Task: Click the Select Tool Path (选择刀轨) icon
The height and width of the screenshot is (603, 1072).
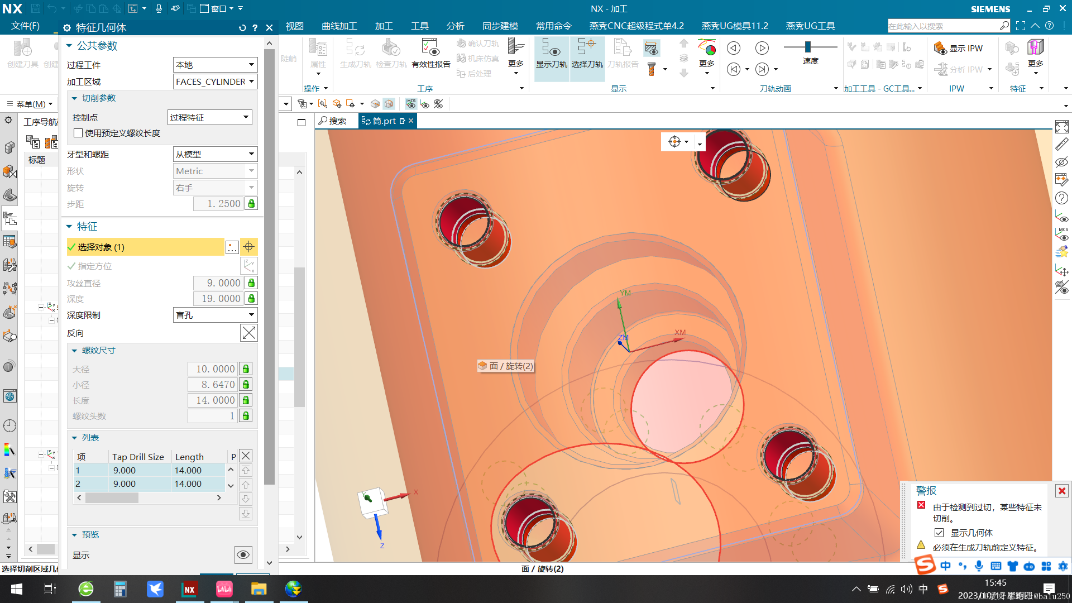Action: click(587, 54)
